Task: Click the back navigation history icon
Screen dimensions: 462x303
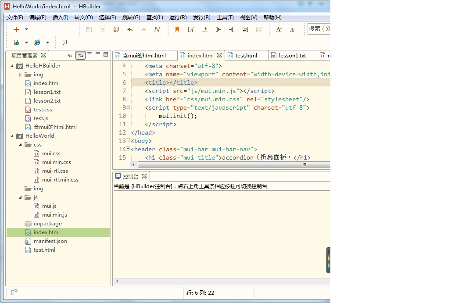Action: 245,29
